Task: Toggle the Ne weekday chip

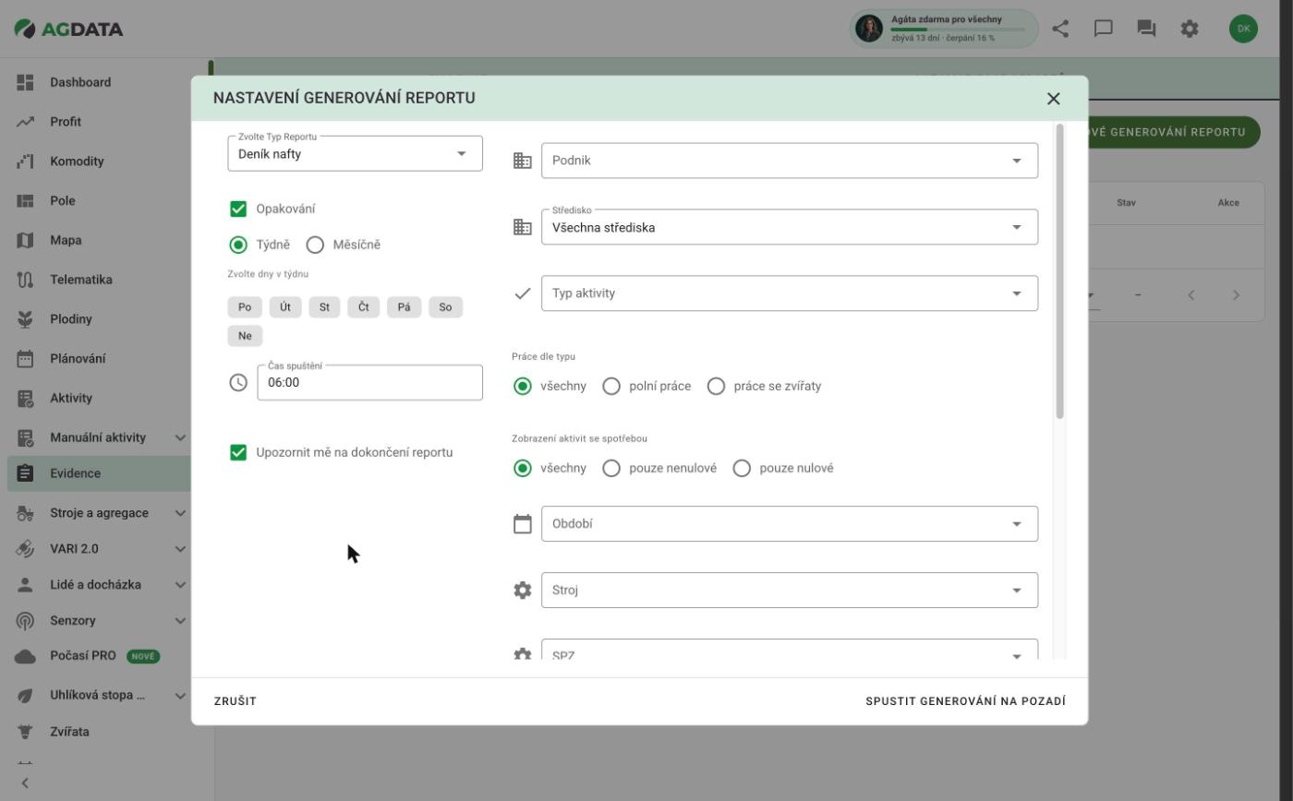Action: 245,336
